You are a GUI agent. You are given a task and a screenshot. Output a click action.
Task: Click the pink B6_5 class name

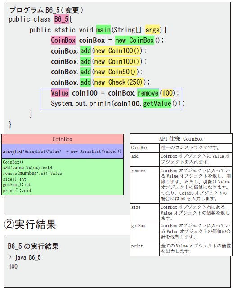point(62,19)
